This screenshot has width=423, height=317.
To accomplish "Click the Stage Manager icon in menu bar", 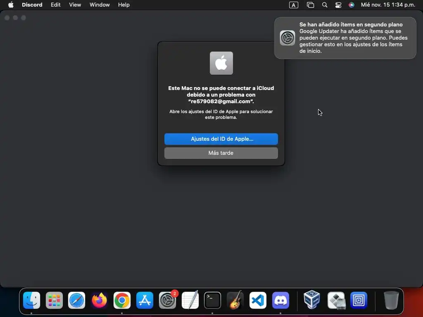I will coord(311,5).
